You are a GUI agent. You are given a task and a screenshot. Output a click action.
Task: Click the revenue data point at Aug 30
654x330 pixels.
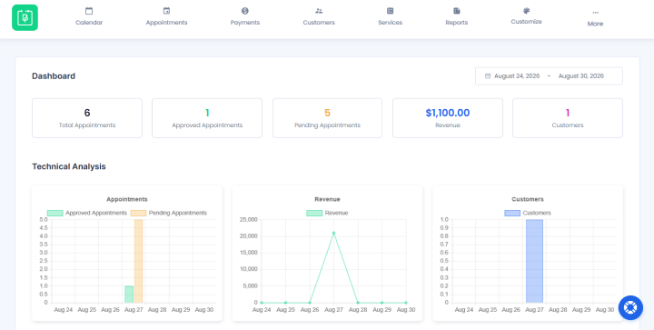coord(406,303)
